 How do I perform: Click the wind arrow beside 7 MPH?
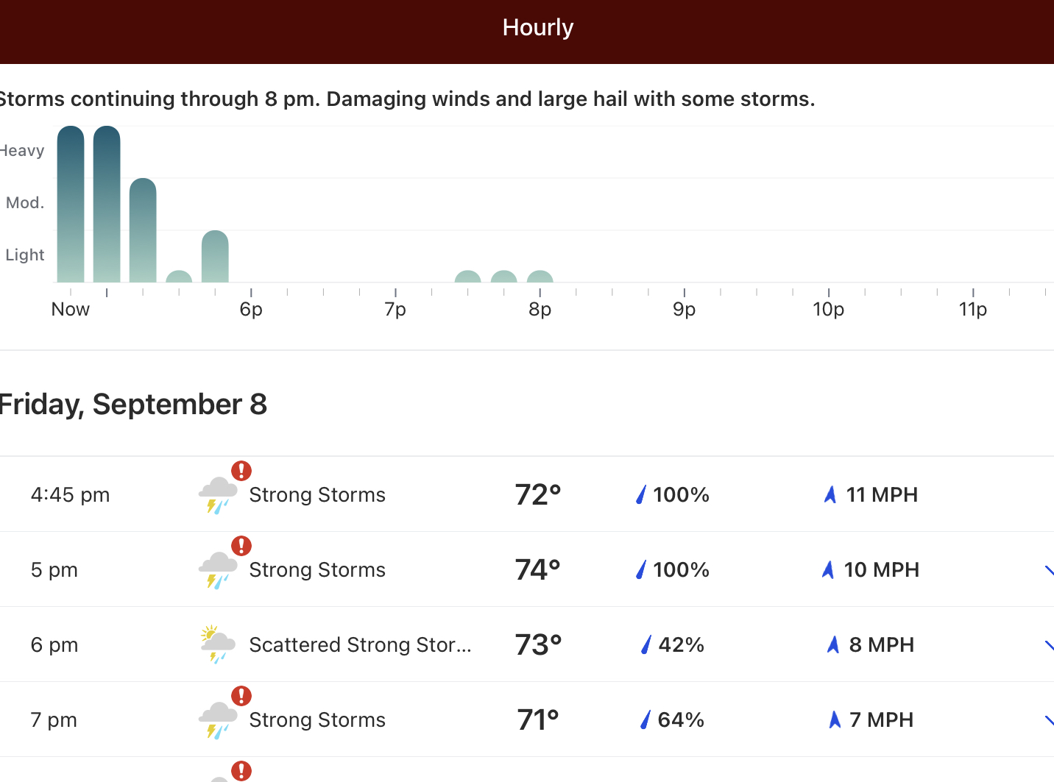coord(834,719)
